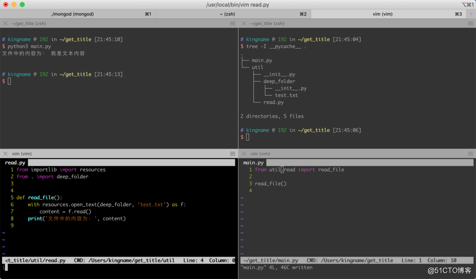
Task: Open the hamburger menu of the read.py vim pane
Action: point(232,154)
